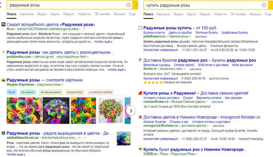273x157 pixels.
Task: Clear the 'купить радужные розы' search field
Action: click(x=265, y=5)
